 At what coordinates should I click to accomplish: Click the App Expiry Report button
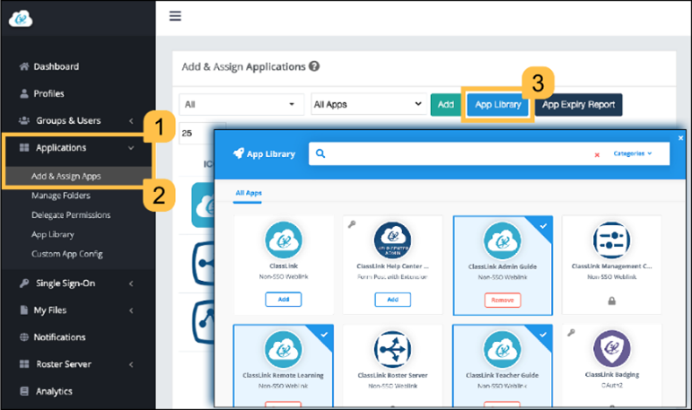tap(579, 105)
